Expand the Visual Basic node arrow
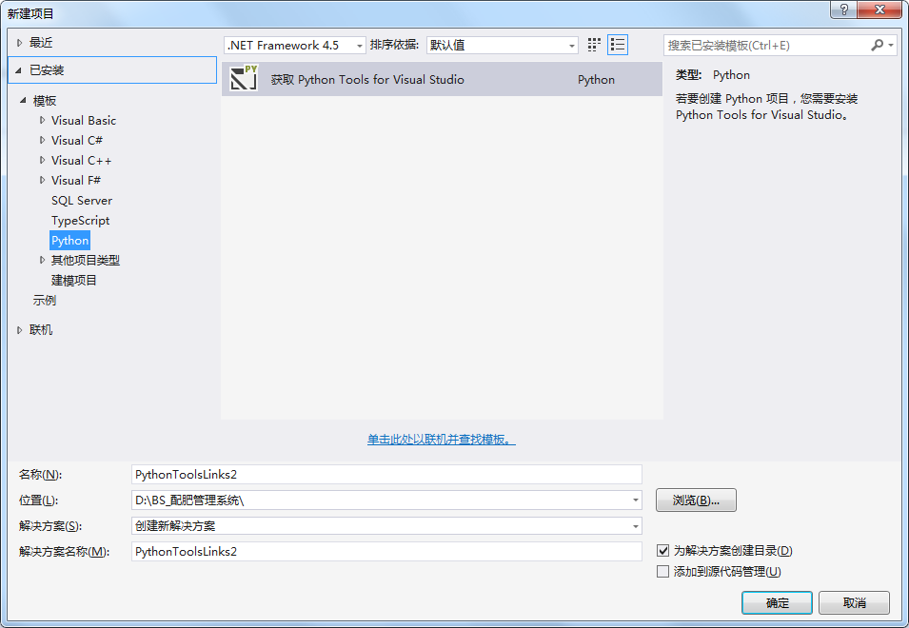 42,120
